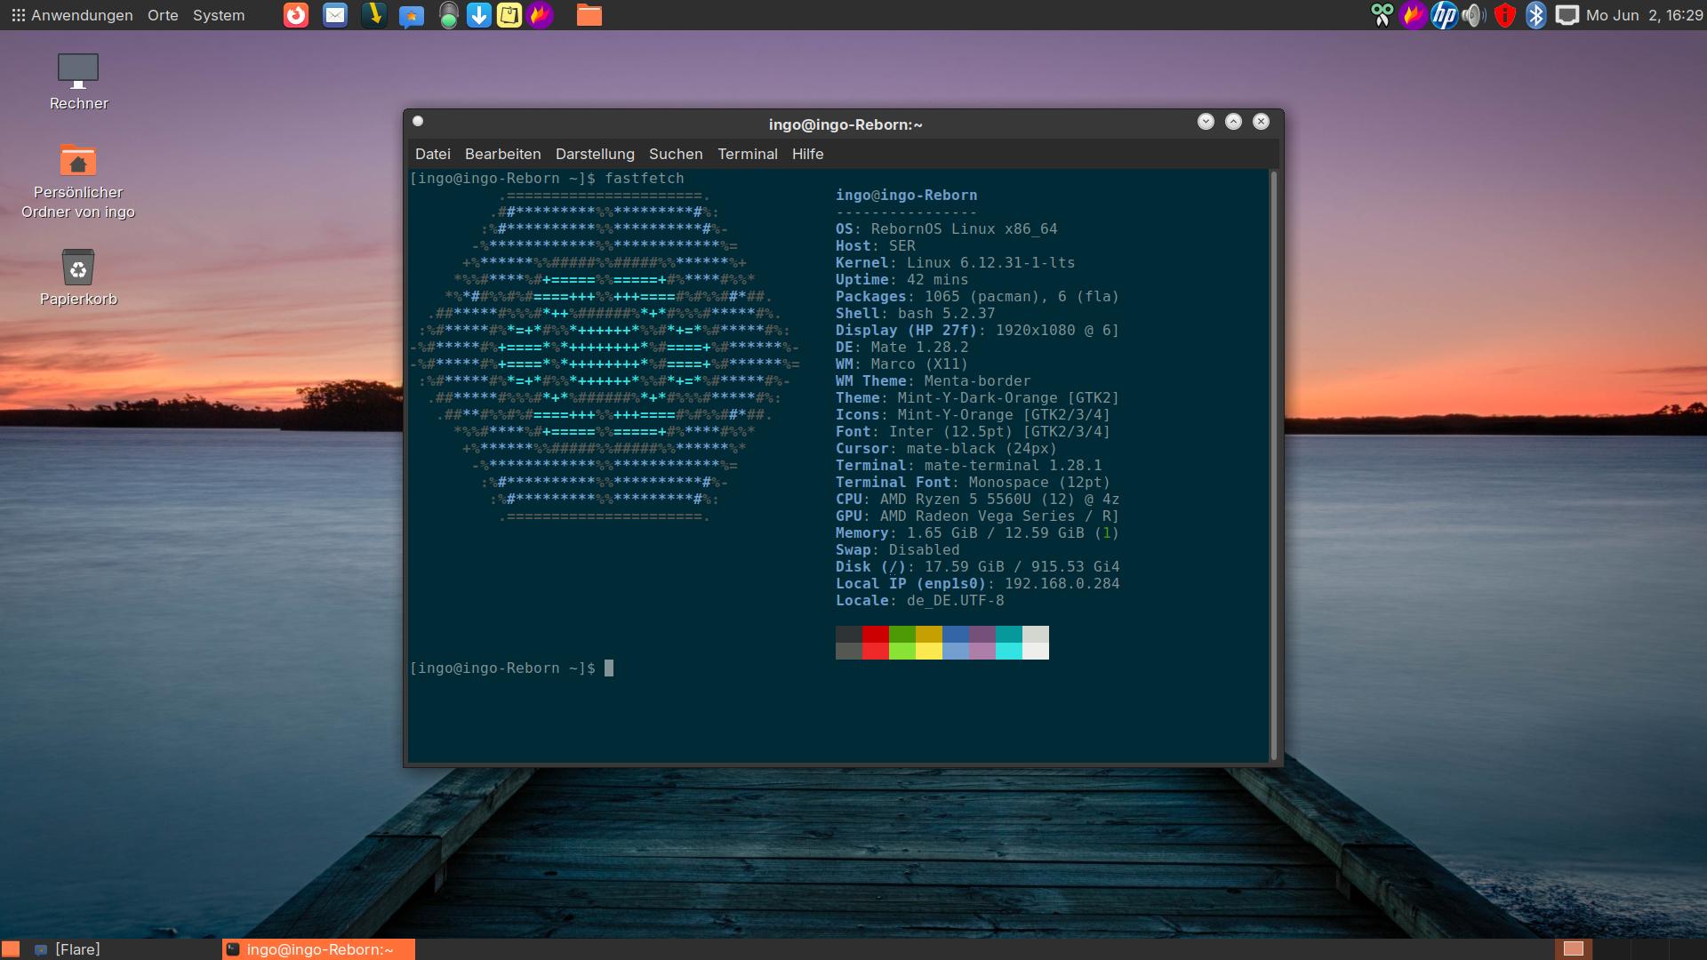Open the wired network tray icon
Image resolution: width=1707 pixels, height=960 pixels.
pyautogui.click(x=1567, y=15)
